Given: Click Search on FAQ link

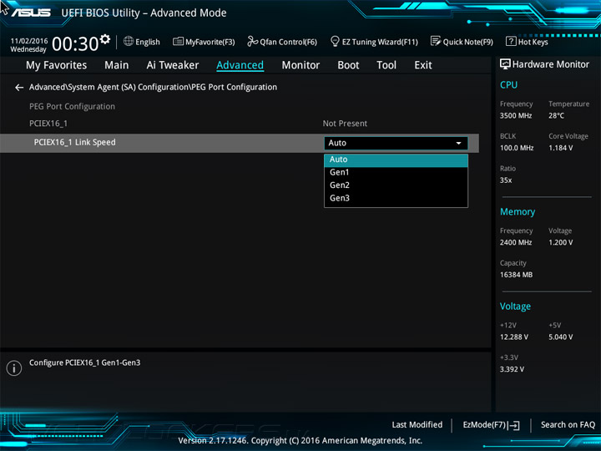Looking at the screenshot, I should point(568,425).
